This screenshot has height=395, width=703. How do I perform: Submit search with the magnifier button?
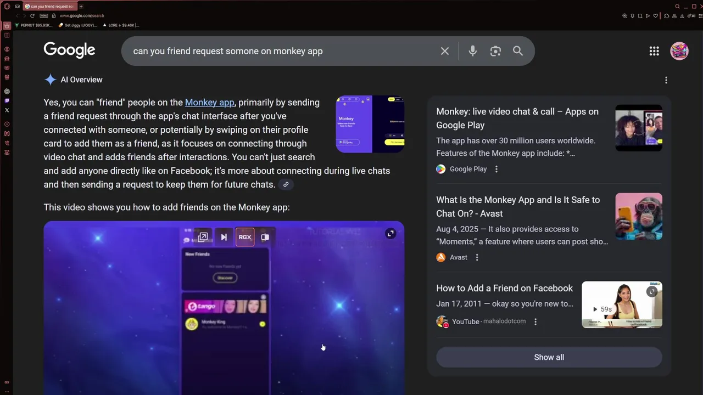tap(518, 51)
